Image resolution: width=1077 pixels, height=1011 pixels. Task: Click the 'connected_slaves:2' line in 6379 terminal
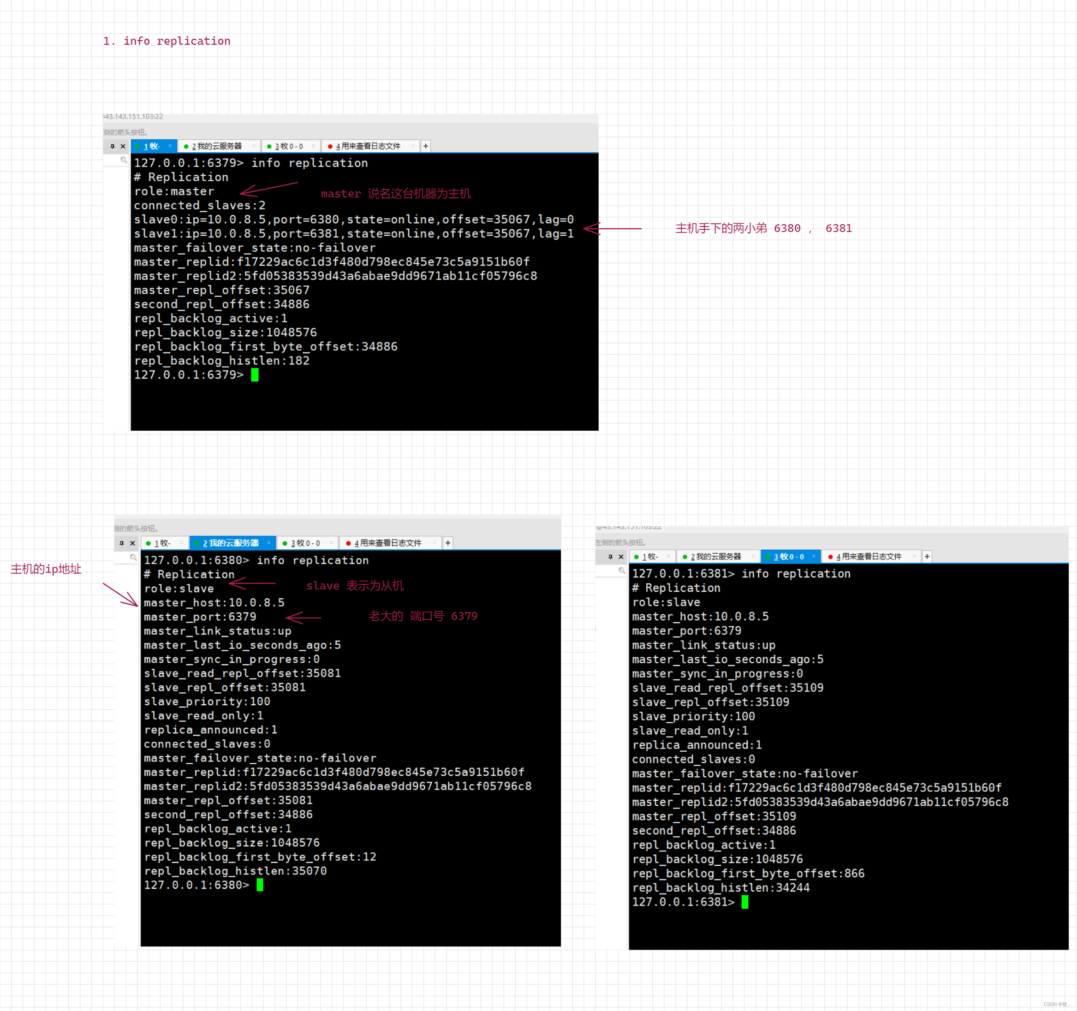pos(200,205)
